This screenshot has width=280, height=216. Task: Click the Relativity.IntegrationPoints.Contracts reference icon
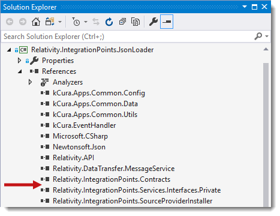tap(45, 179)
